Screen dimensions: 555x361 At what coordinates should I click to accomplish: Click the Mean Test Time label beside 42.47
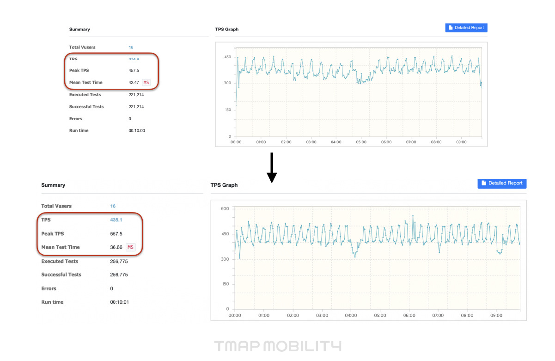[x=86, y=82]
